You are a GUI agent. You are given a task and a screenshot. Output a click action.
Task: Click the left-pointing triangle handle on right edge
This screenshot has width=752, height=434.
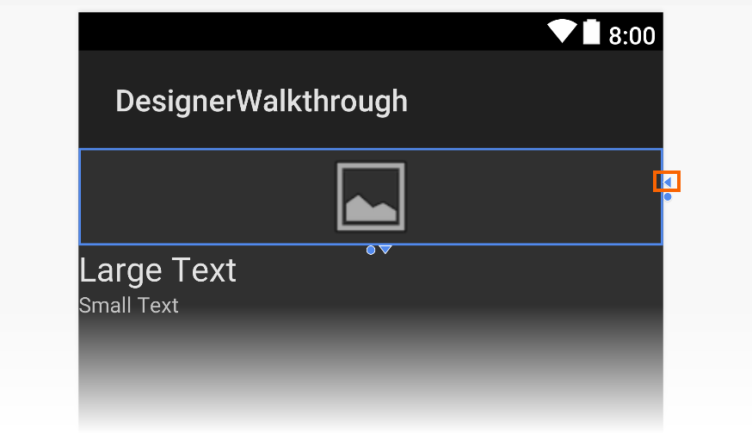click(667, 182)
